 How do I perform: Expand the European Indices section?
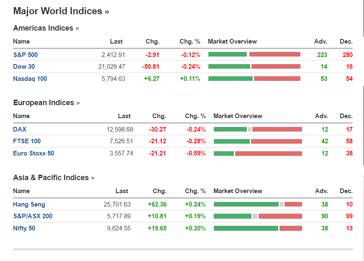point(46,103)
